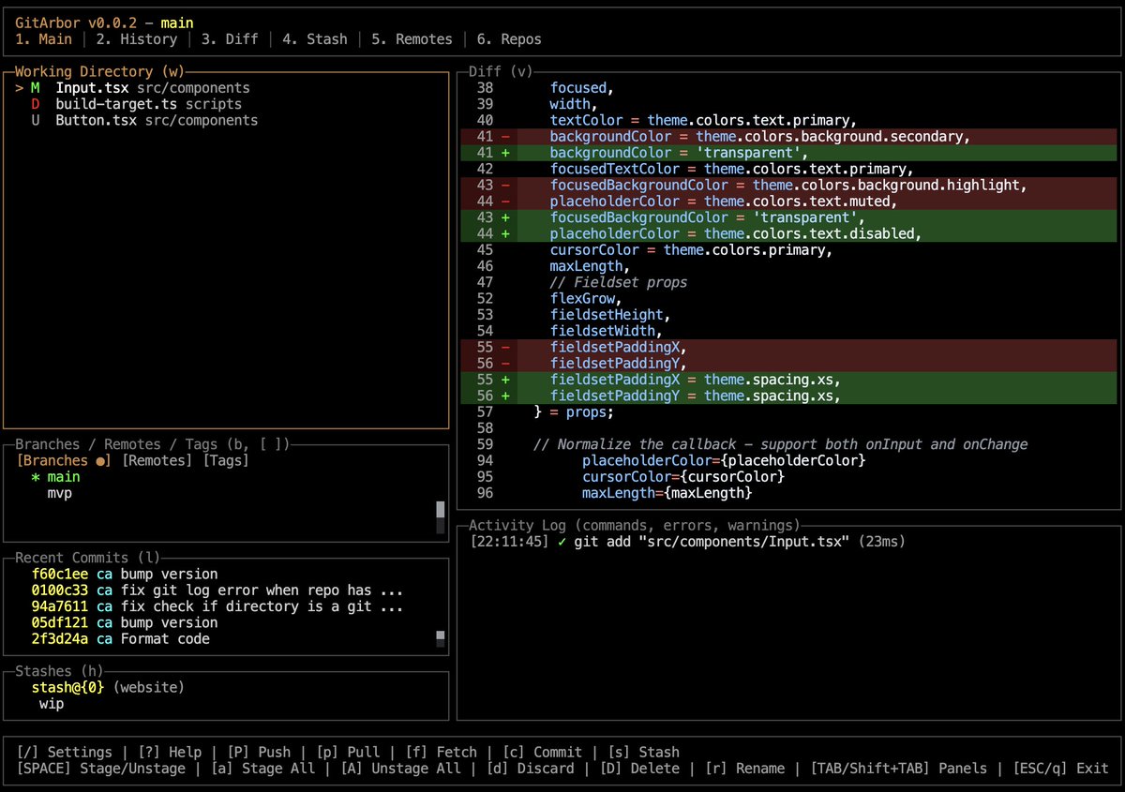Click diff line 59 Normalize the callback comment

click(x=780, y=444)
